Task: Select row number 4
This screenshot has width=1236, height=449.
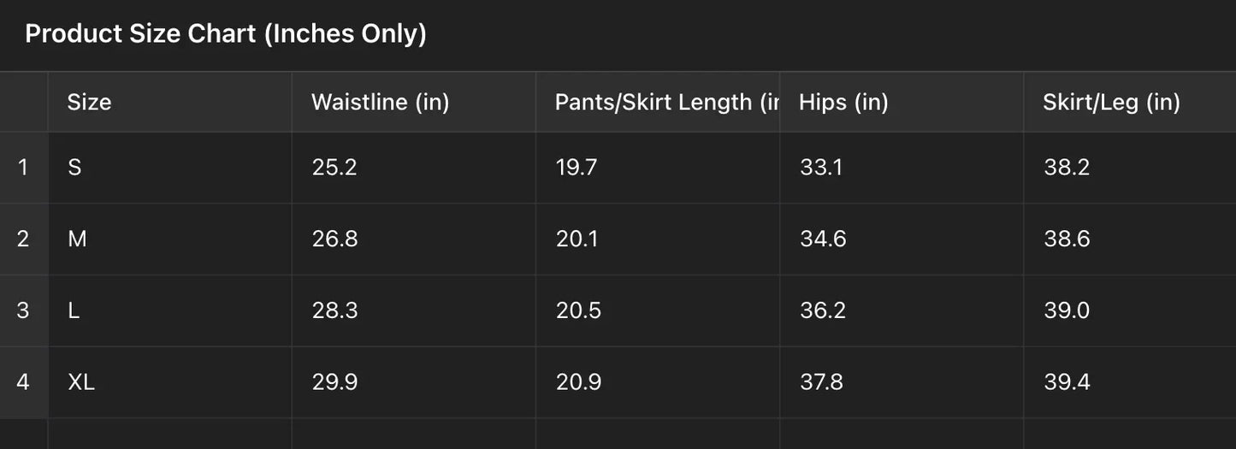Action: pyautogui.click(x=23, y=381)
